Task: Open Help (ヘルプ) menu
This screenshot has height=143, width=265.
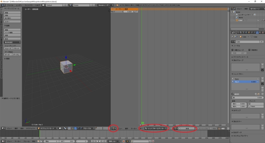Action: pyautogui.click(x=37, y=5)
